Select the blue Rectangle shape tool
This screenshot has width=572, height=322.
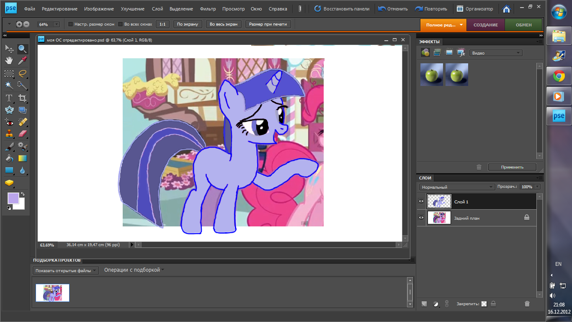(9, 171)
